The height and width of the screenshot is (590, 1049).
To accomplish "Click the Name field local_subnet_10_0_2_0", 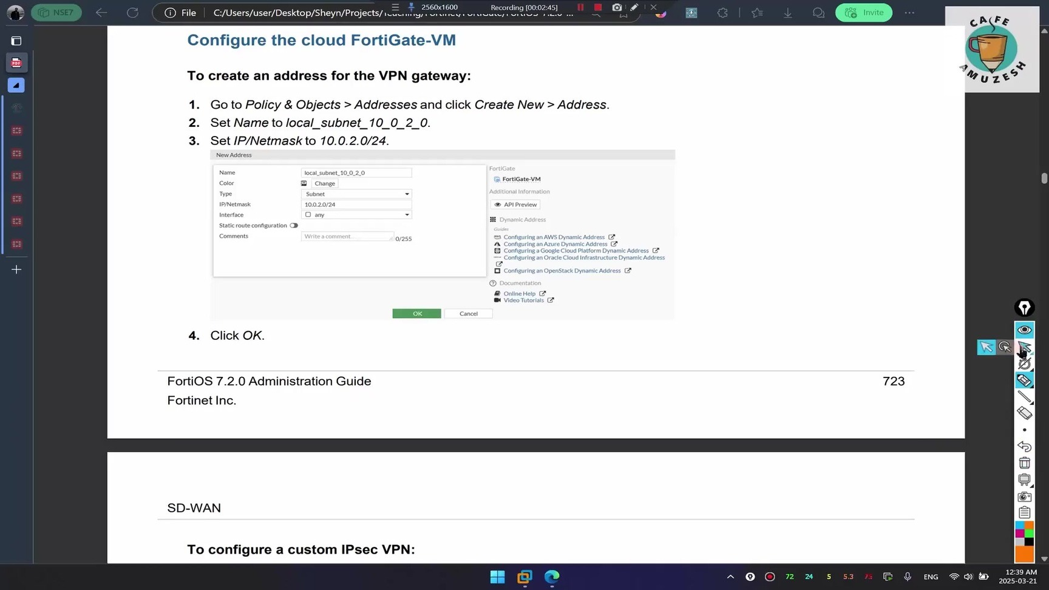I will pyautogui.click(x=356, y=173).
